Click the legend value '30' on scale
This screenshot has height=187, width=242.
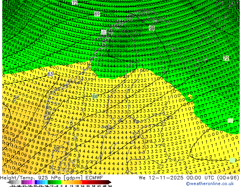point(88,186)
